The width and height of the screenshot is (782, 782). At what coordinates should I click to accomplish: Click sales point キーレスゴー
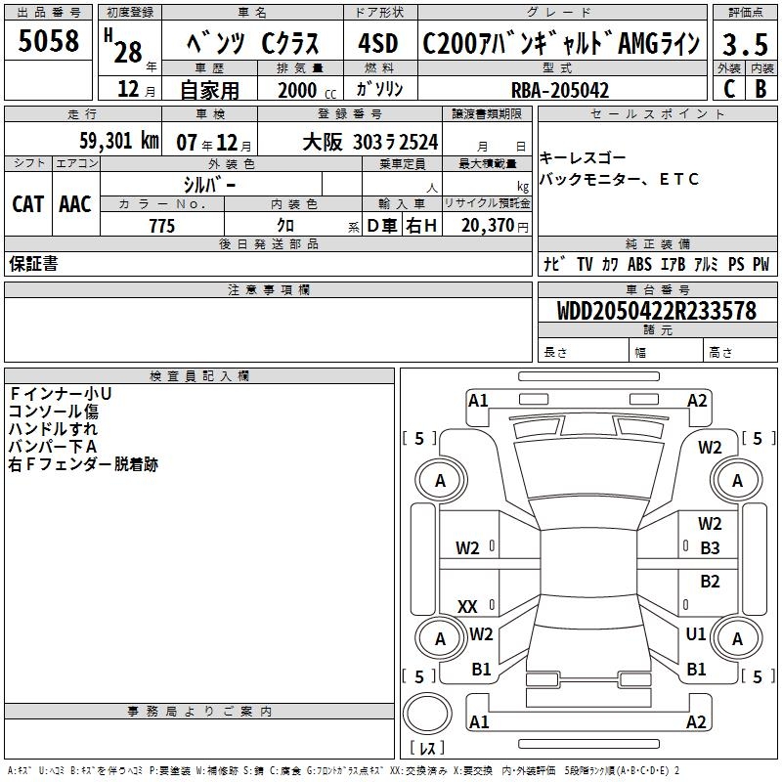[583, 158]
